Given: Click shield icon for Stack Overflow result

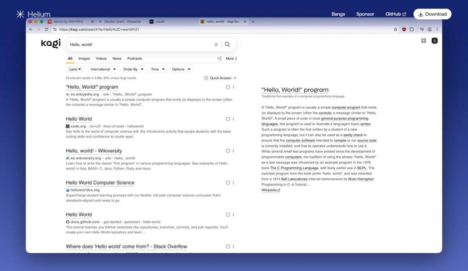Looking at the screenshot, I should pyautogui.click(x=228, y=246).
